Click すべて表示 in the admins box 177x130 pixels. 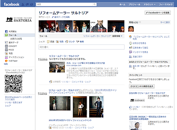coord(165,22)
